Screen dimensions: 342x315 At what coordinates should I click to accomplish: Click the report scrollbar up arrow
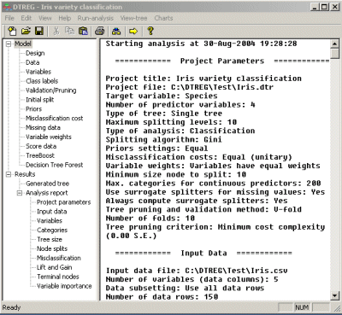(335, 44)
